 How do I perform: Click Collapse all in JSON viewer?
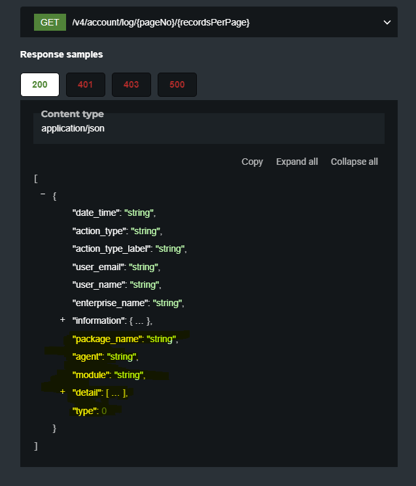354,162
